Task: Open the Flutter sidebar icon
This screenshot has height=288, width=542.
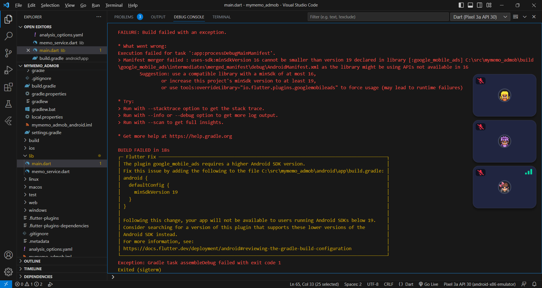Action: click(x=8, y=121)
